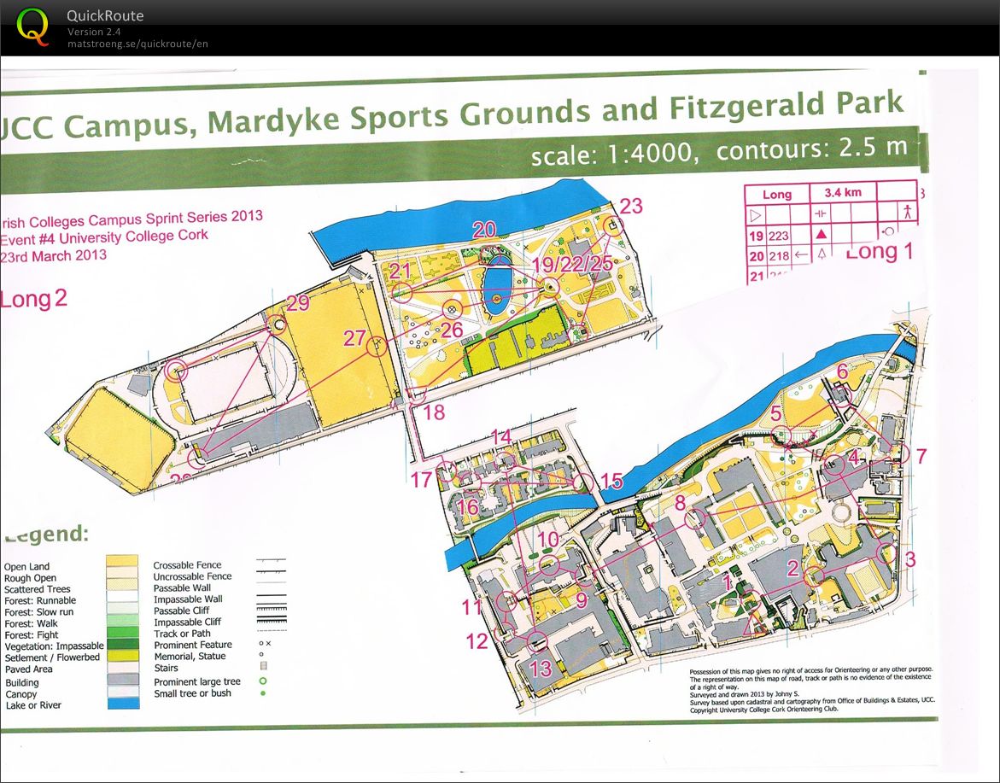Click the "Uncrossable Fence" legend label
The image size is (1000, 783).
[x=193, y=576]
